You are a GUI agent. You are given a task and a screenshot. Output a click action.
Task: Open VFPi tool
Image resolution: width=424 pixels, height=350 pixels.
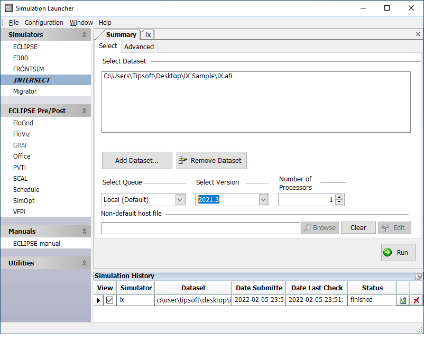point(19,211)
